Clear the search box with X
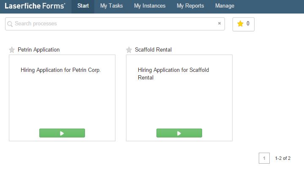Image resolution: width=304 pixels, height=170 pixels. pos(219,24)
